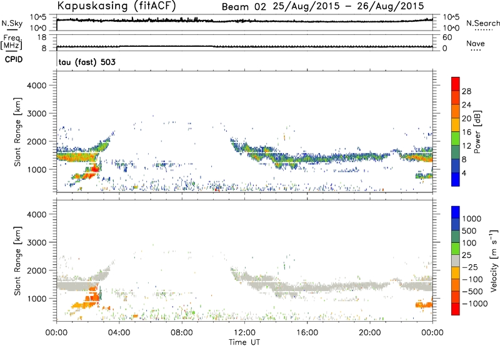The width and height of the screenshot is (500, 346).
Task: Click the blue bottom segment of the power color bar
Action: click(x=456, y=179)
